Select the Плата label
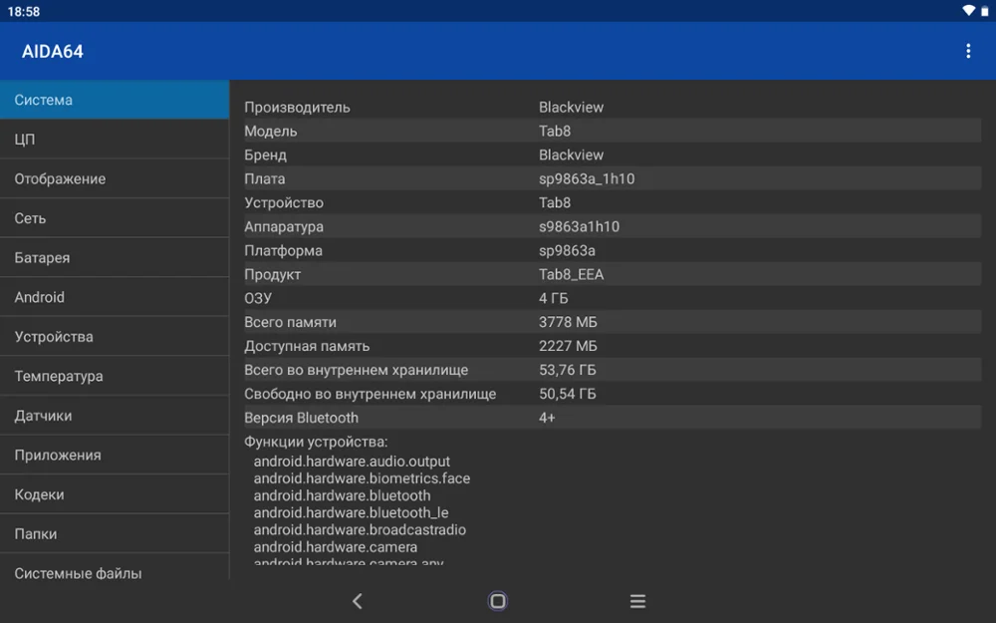 [x=264, y=178]
